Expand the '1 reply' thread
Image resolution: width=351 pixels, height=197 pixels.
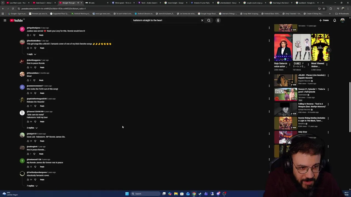click(31, 54)
